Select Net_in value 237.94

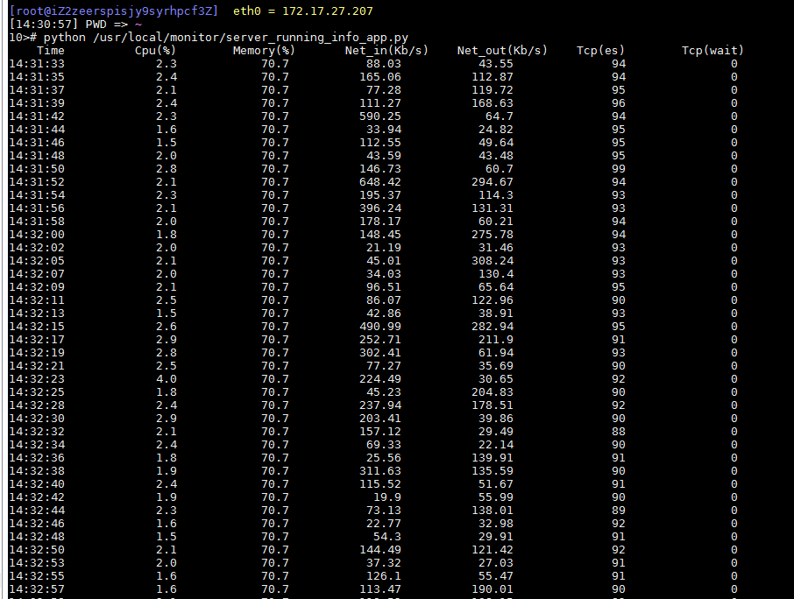coord(379,405)
